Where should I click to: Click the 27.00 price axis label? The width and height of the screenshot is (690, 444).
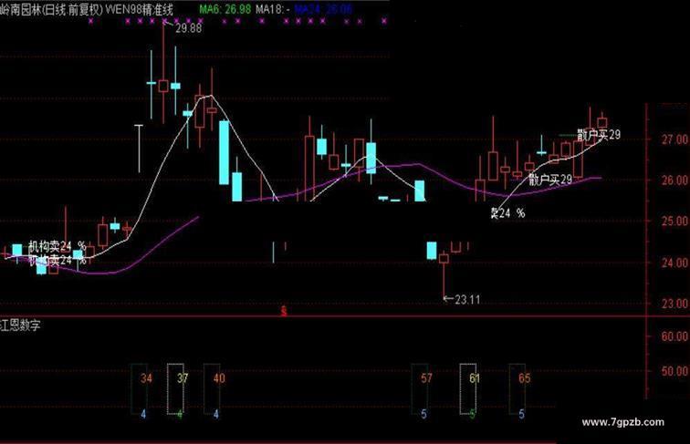[x=675, y=139]
